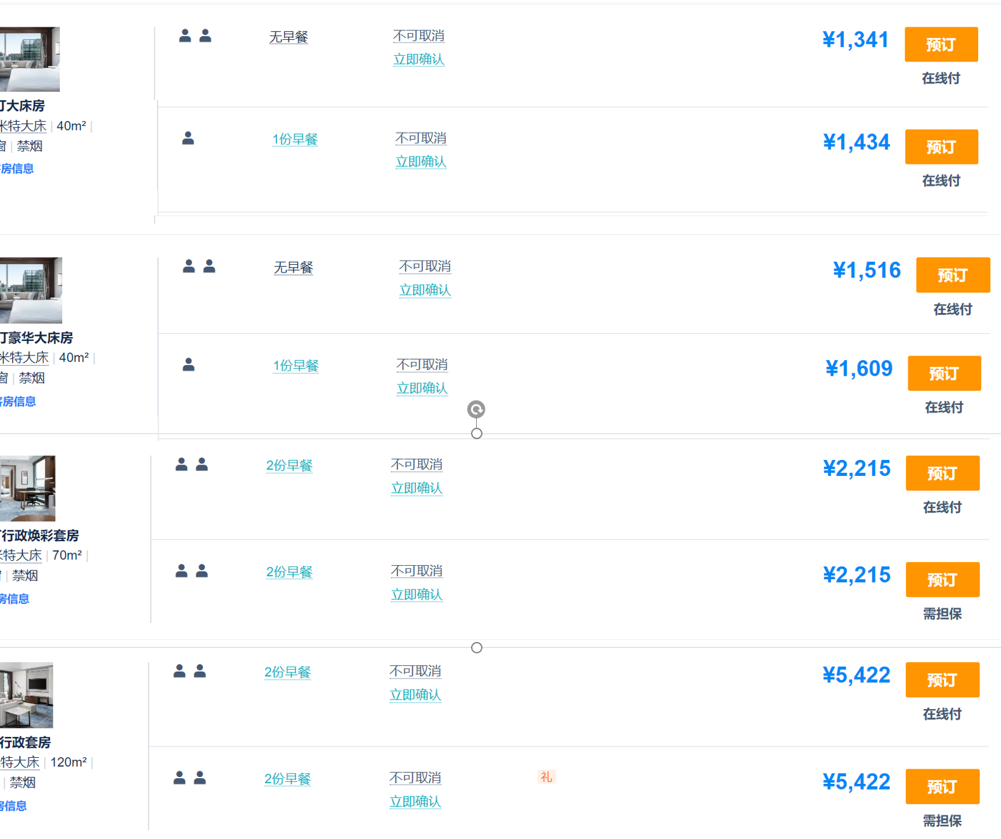
Task: Book the ¥1,341 room with 预订
Action: point(941,44)
